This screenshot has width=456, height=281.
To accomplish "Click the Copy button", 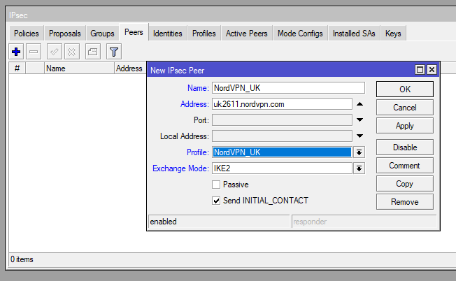I will 405,184.
